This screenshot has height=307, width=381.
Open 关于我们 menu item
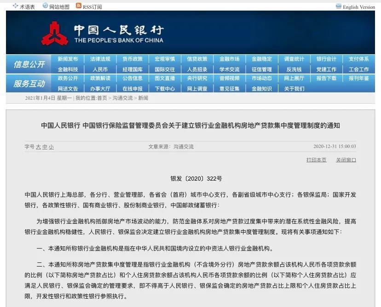pos(294,89)
